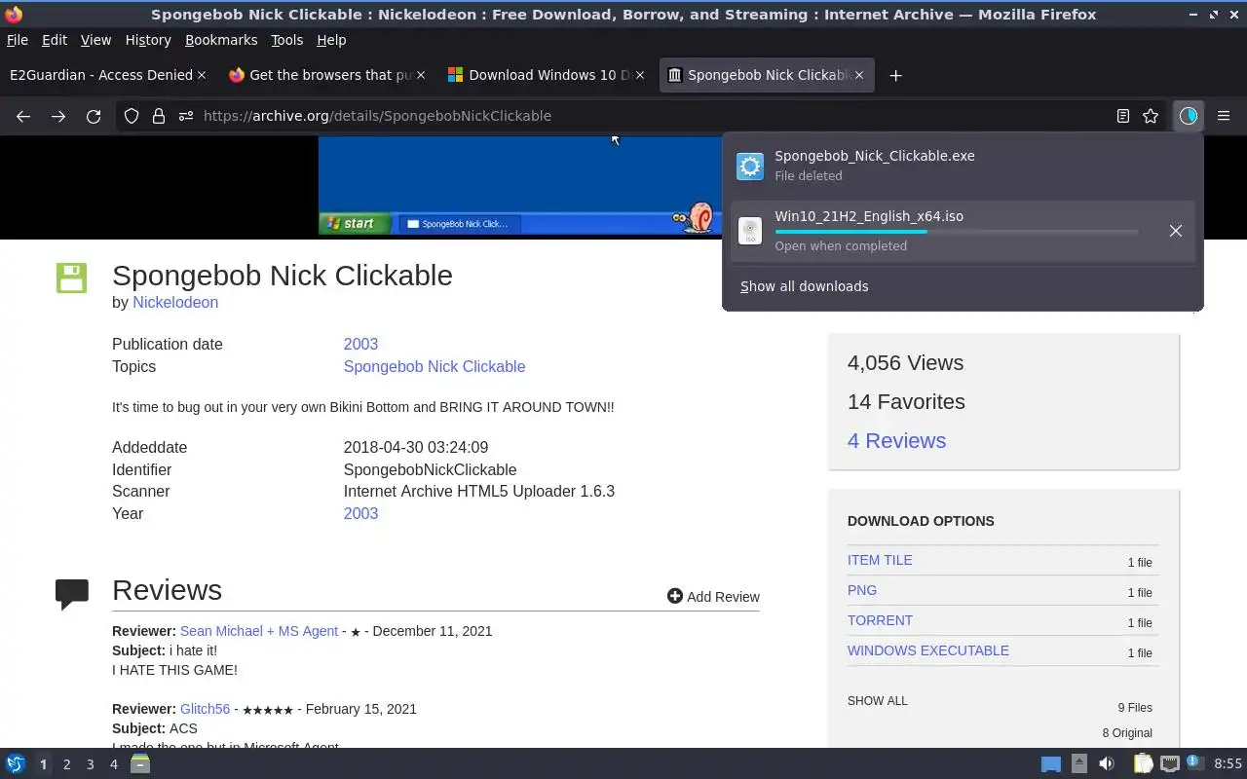The width and height of the screenshot is (1247, 779).
Task: Close the Get the browsers tab
Action: point(421,75)
